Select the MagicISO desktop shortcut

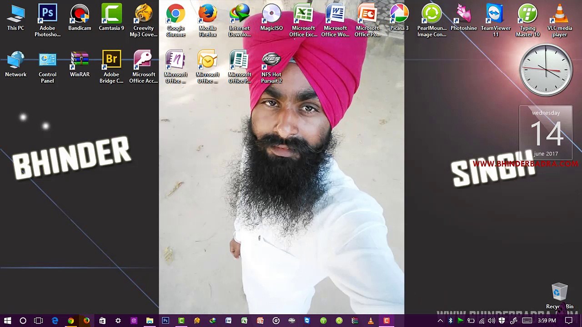pos(271,18)
